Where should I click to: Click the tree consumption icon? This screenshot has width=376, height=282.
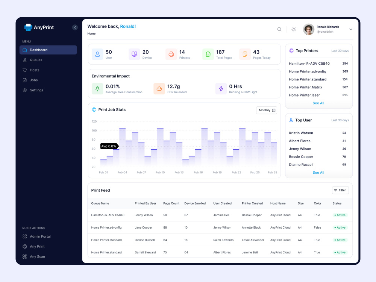click(x=97, y=89)
